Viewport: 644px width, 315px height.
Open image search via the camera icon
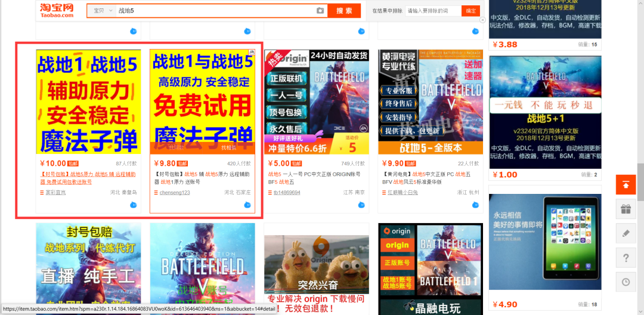coord(320,11)
